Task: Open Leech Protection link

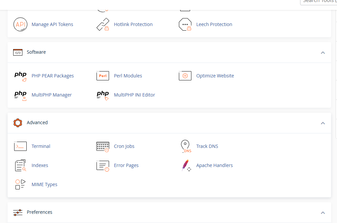Action: pyautogui.click(x=214, y=24)
